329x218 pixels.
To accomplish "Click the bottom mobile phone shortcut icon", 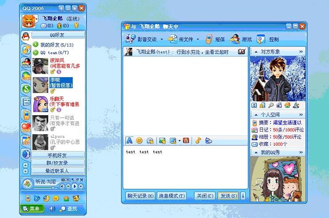I will pyautogui.click(x=27, y=198).
